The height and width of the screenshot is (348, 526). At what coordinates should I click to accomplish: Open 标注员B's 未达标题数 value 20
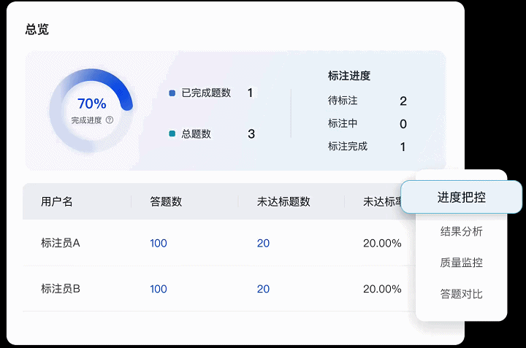263,289
